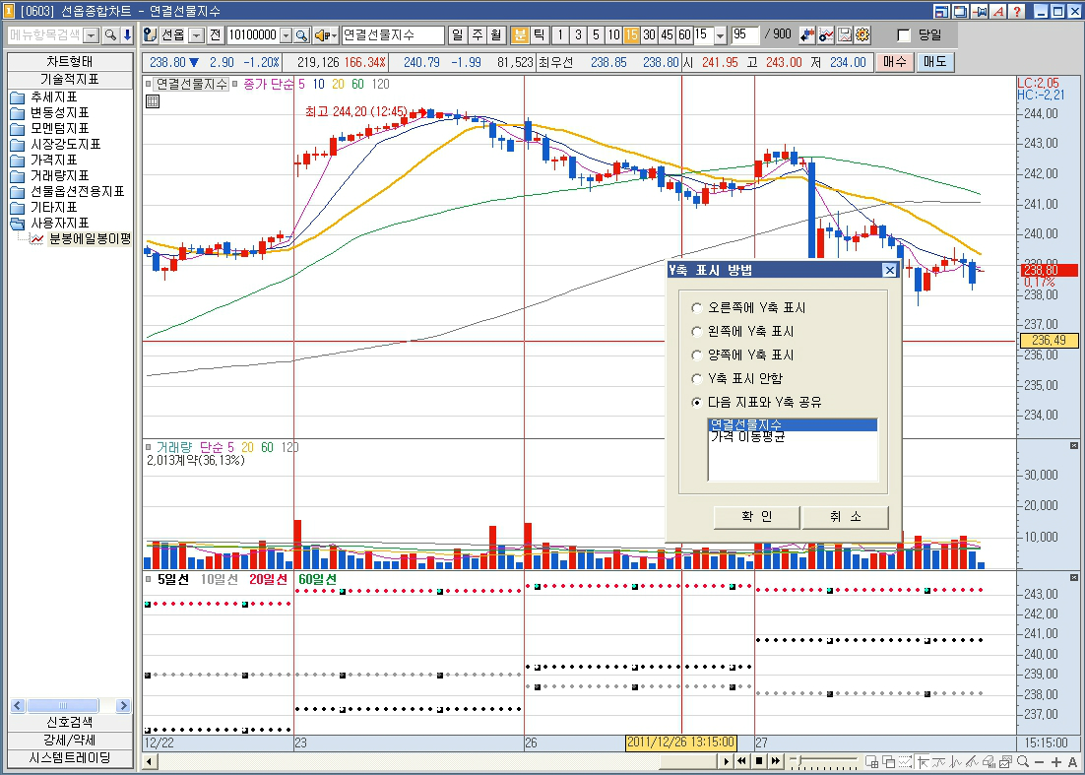Switch to the 시스템트레이딩 tab
Screen dimensions: 1085x775
[69, 758]
